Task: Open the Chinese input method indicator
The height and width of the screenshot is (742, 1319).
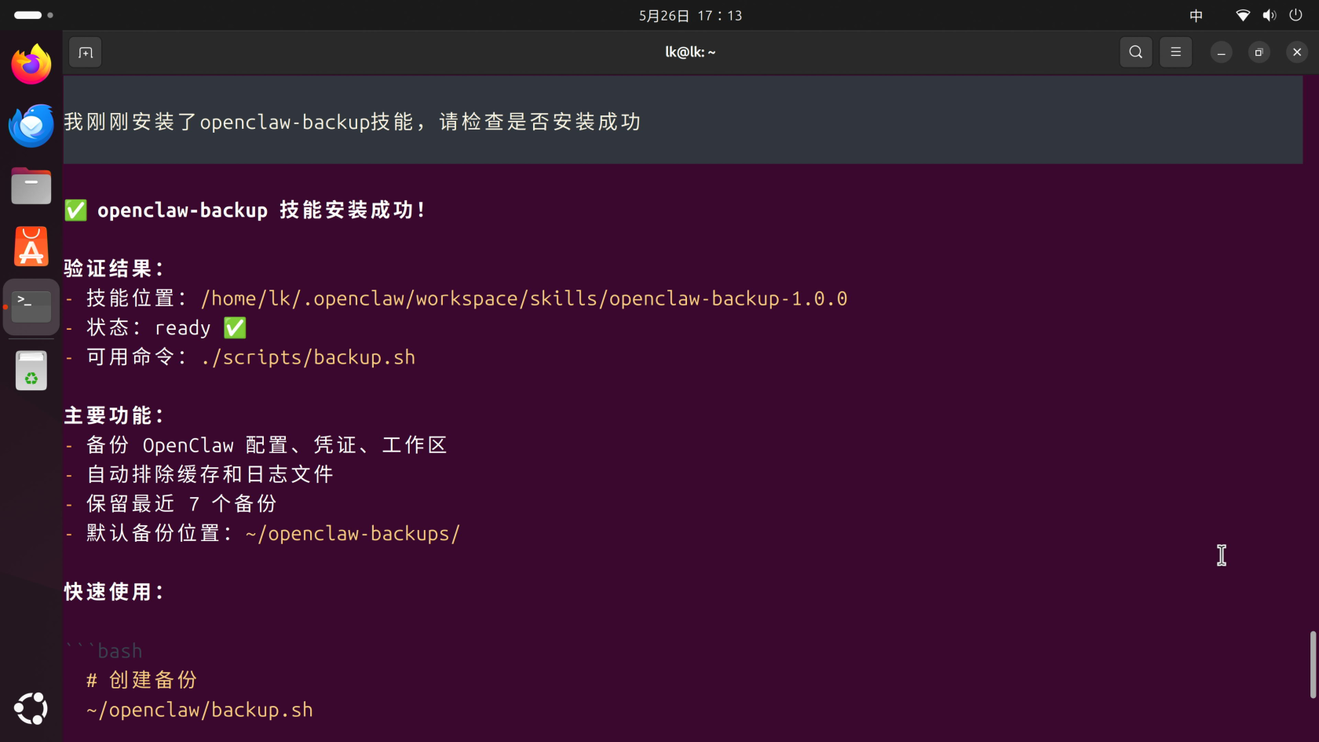Action: point(1196,16)
